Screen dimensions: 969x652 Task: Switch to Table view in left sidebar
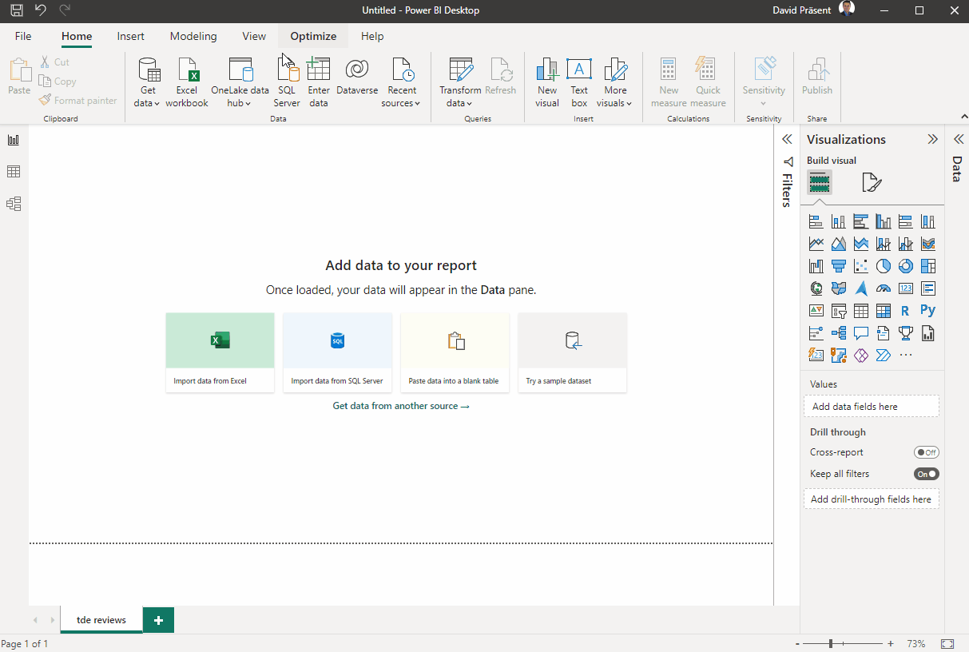(14, 172)
